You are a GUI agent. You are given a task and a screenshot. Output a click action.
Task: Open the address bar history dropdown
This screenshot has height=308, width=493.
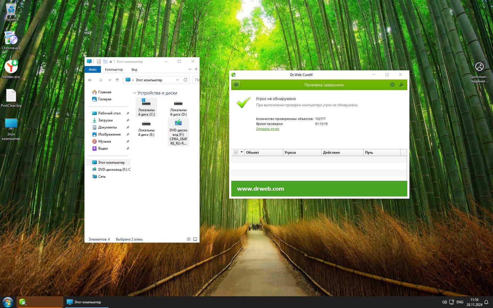178,80
